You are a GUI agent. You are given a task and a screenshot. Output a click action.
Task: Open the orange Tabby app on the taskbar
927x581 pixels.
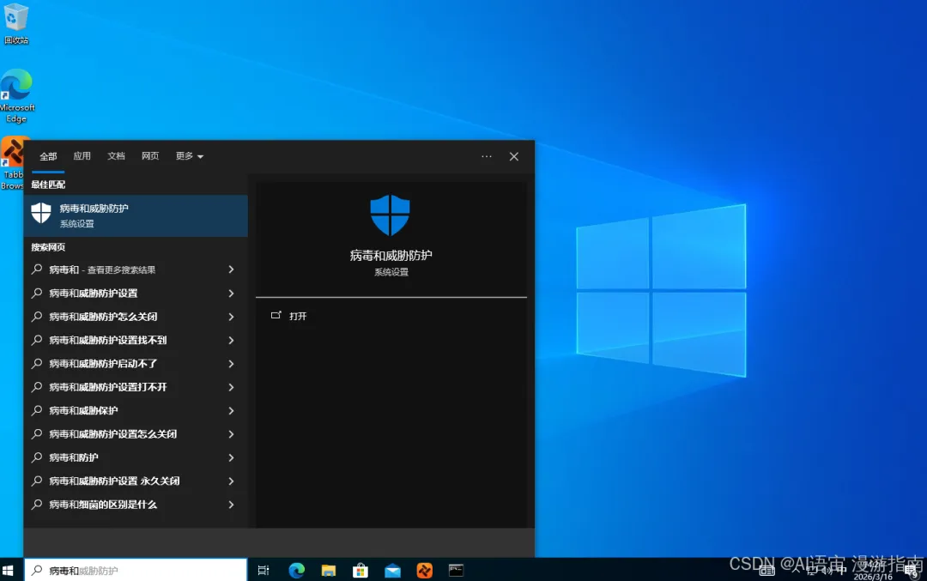click(x=425, y=571)
